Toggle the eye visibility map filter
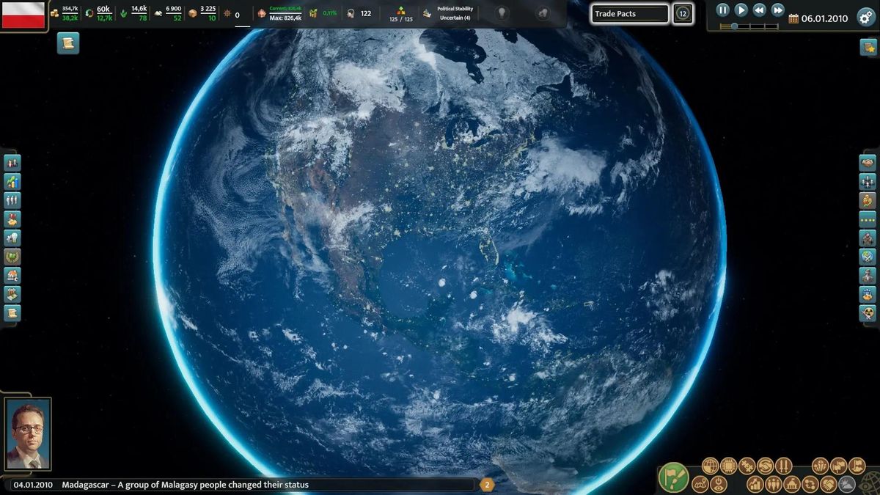Viewport: 880px width, 495px height. point(719,484)
